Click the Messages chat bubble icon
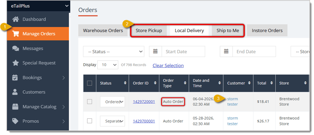This screenshot has width=314, height=135. coord(16,48)
